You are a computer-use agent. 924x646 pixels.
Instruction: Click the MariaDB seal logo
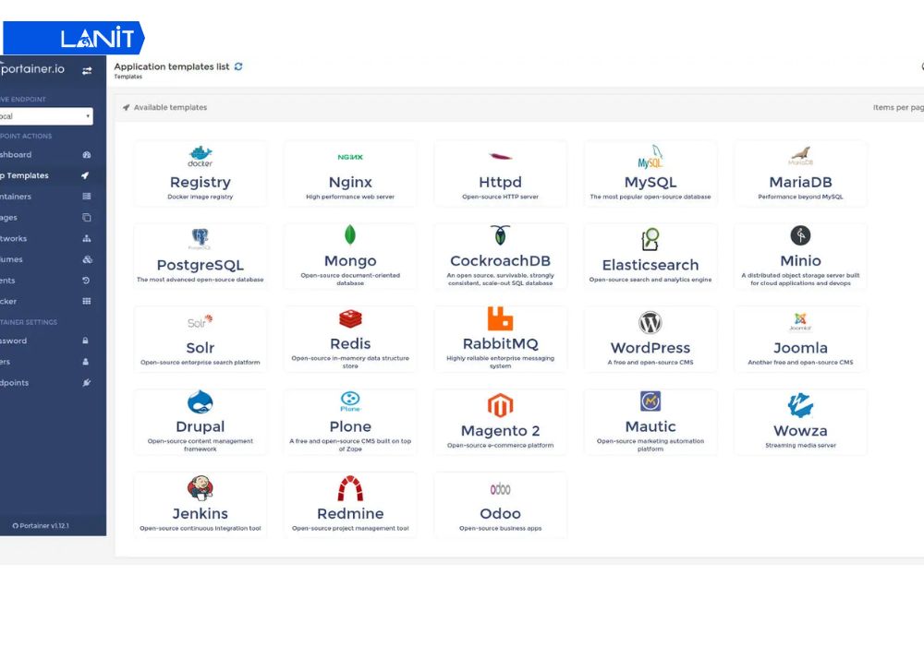click(x=800, y=156)
